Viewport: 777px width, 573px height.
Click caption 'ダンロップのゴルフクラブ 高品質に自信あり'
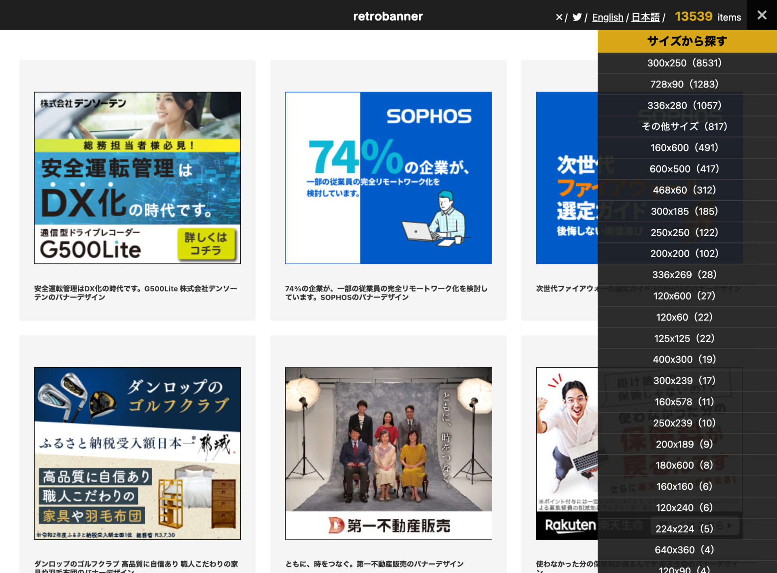[136, 566]
